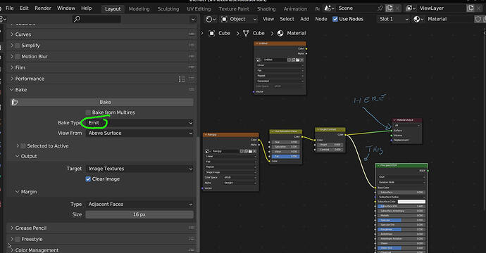
Task: Enable the Motion Blur checkbox
Action: pyautogui.click(x=18, y=57)
